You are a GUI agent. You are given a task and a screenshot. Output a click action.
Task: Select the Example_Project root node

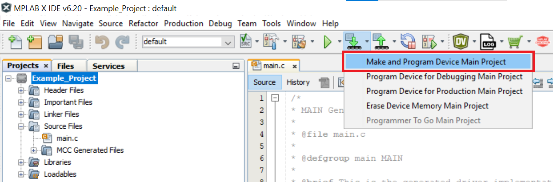click(x=64, y=79)
